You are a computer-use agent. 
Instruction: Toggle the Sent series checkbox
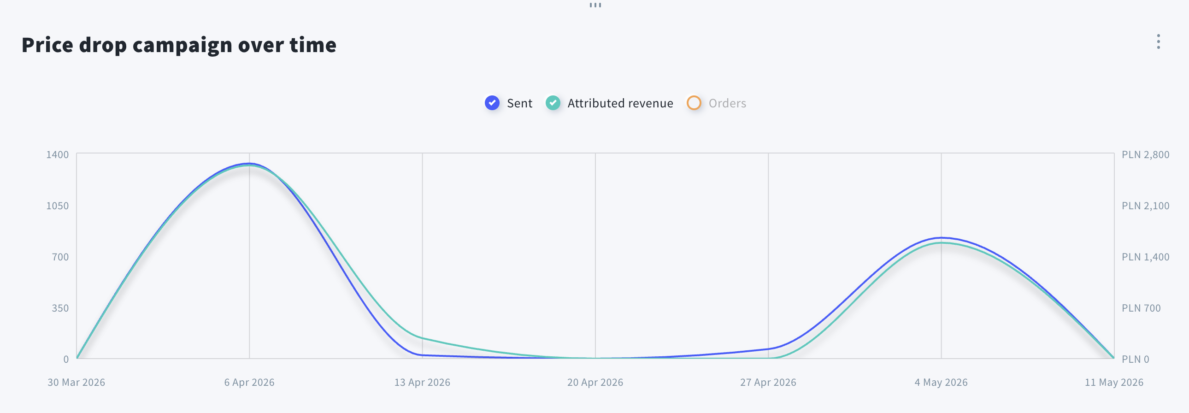[x=492, y=103]
